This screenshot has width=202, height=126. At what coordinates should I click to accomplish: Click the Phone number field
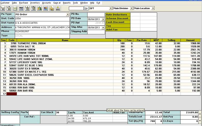coord(42,32)
